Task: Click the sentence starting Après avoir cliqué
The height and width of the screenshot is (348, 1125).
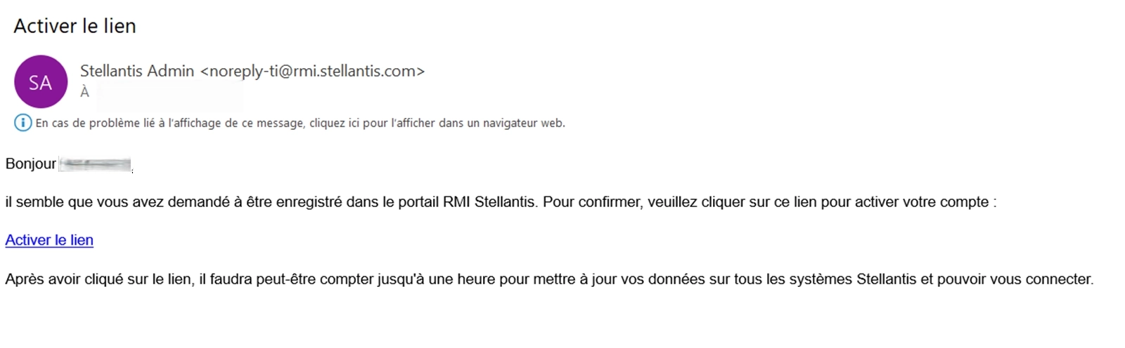Action: click(x=549, y=279)
